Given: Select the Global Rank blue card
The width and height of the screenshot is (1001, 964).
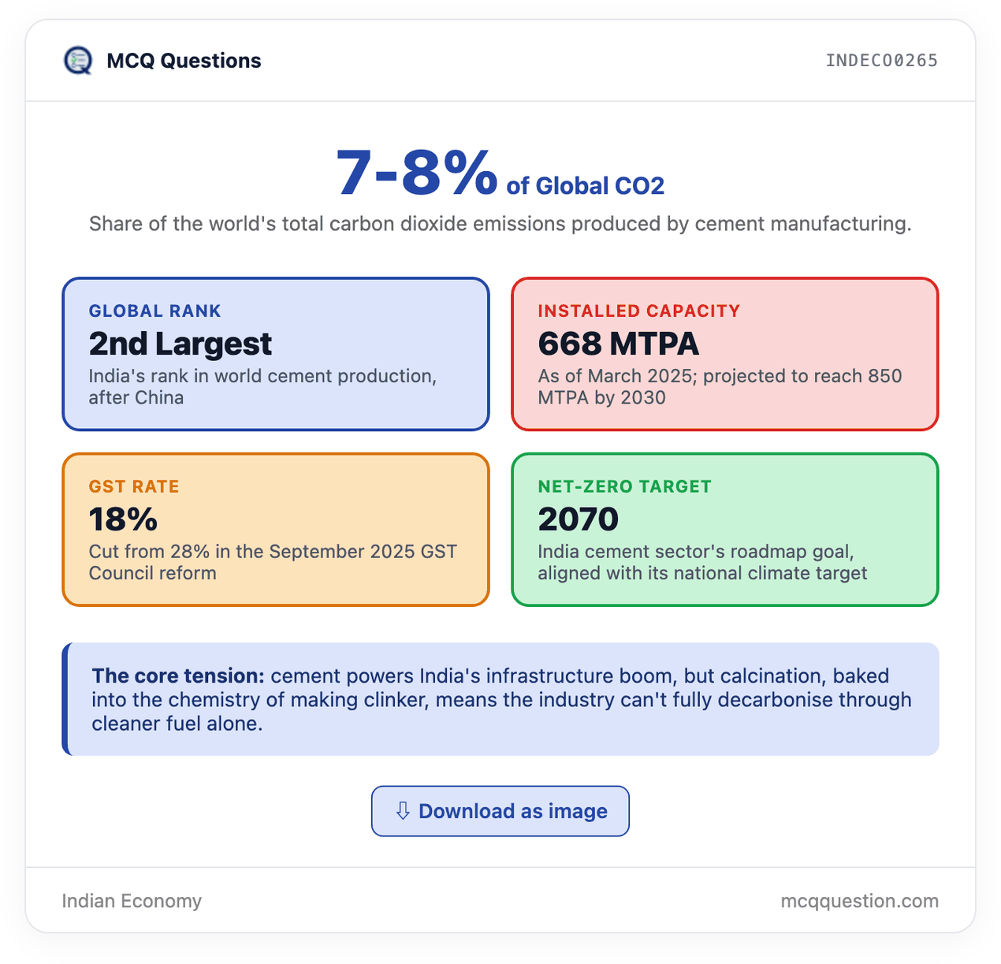Looking at the screenshot, I should coord(276,354).
